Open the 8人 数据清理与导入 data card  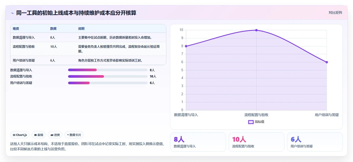click(198, 142)
